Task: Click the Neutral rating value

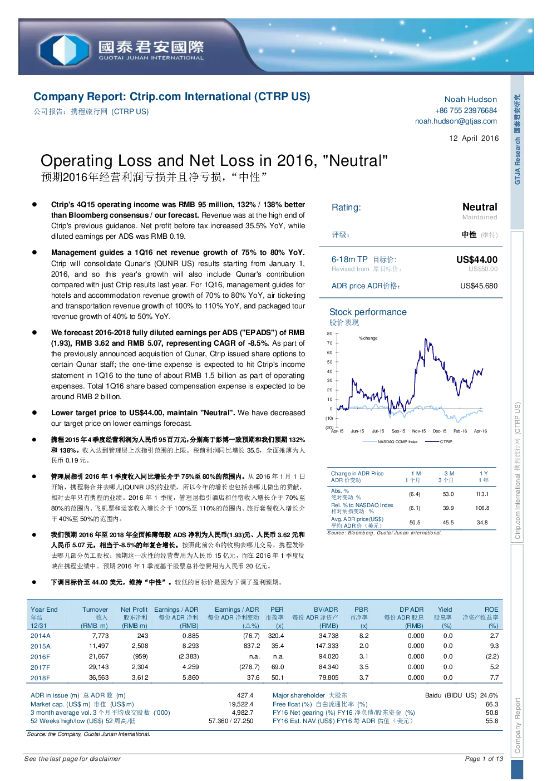Action: pos(480,207)
